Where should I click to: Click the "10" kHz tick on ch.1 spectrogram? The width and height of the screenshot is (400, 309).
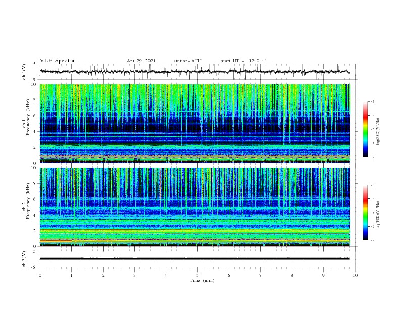[x=34, y=84]
